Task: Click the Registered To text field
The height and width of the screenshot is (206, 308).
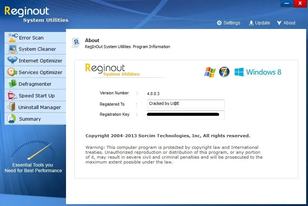Action: [186, 104]
